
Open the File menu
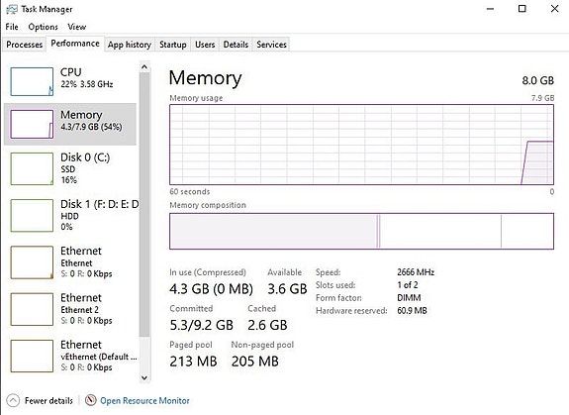[x=12, y=27]
